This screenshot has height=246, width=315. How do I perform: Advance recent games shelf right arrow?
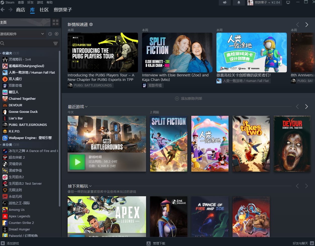click(306, 107)
